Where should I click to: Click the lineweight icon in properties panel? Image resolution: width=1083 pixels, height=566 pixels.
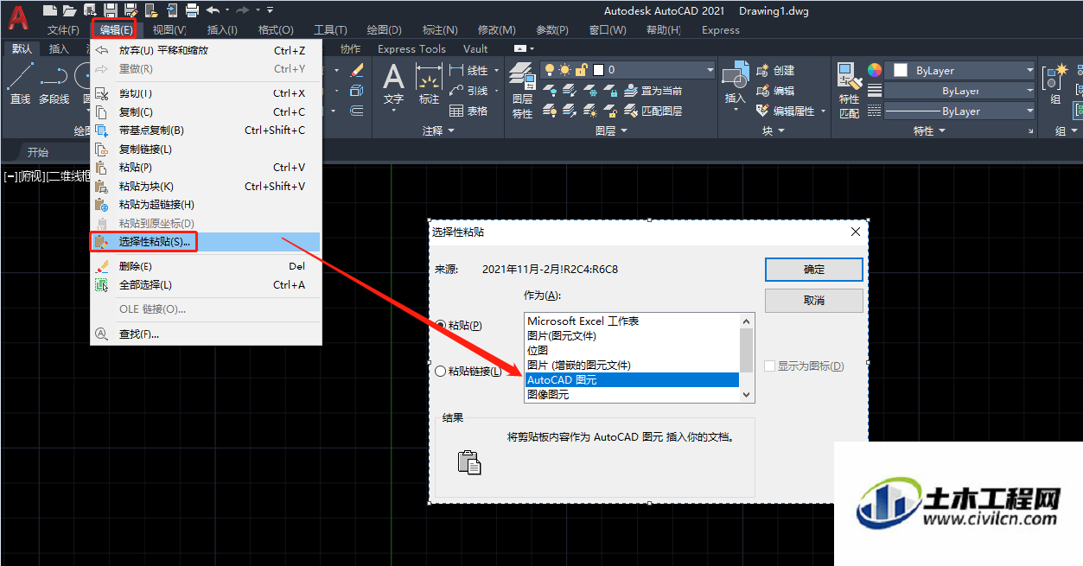coord(874,91)
